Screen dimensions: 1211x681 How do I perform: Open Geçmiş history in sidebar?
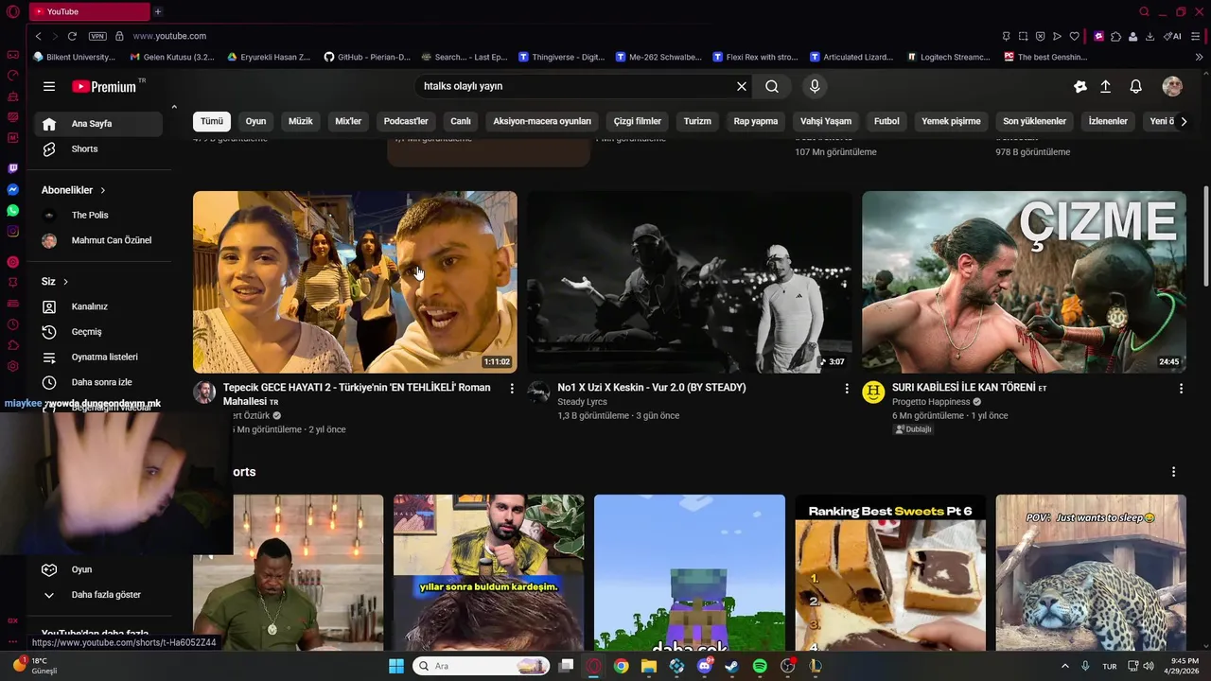pos(98,332)
